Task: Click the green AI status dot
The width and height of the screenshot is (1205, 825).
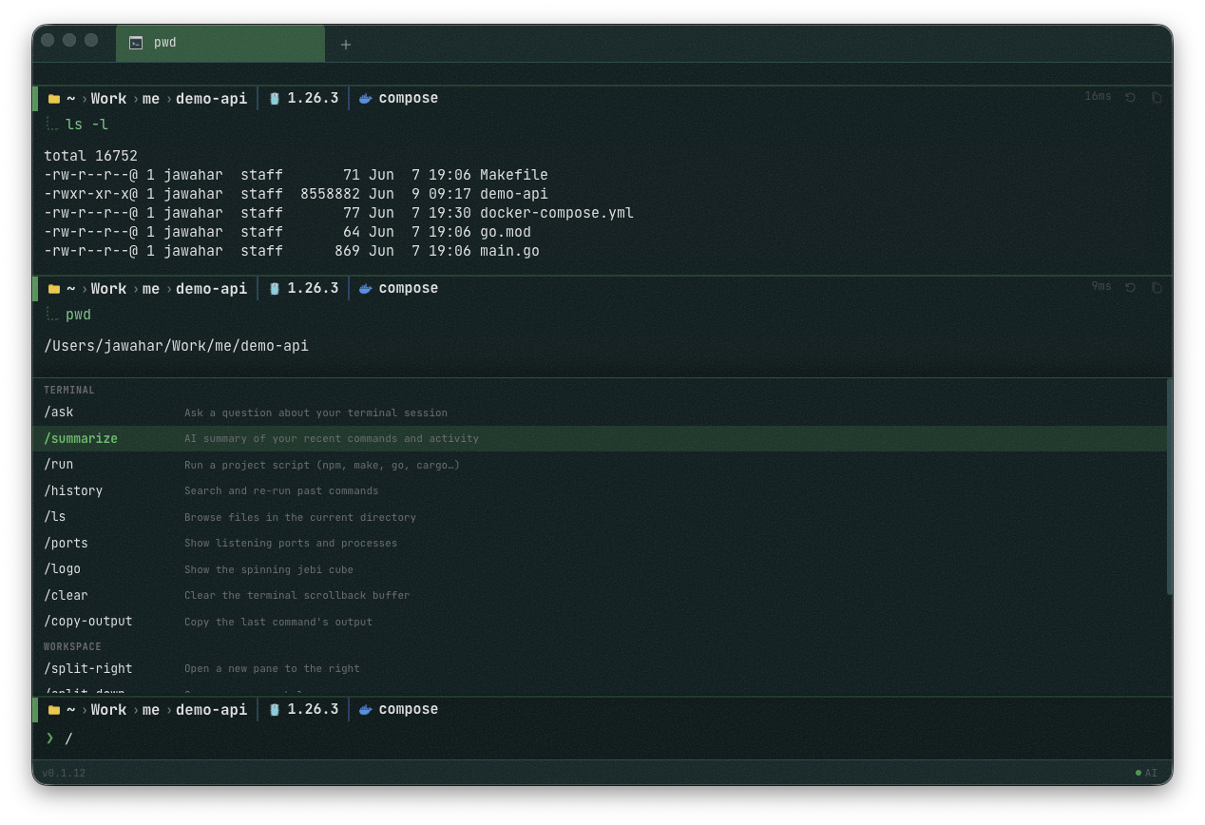Action: point(1138,773)
